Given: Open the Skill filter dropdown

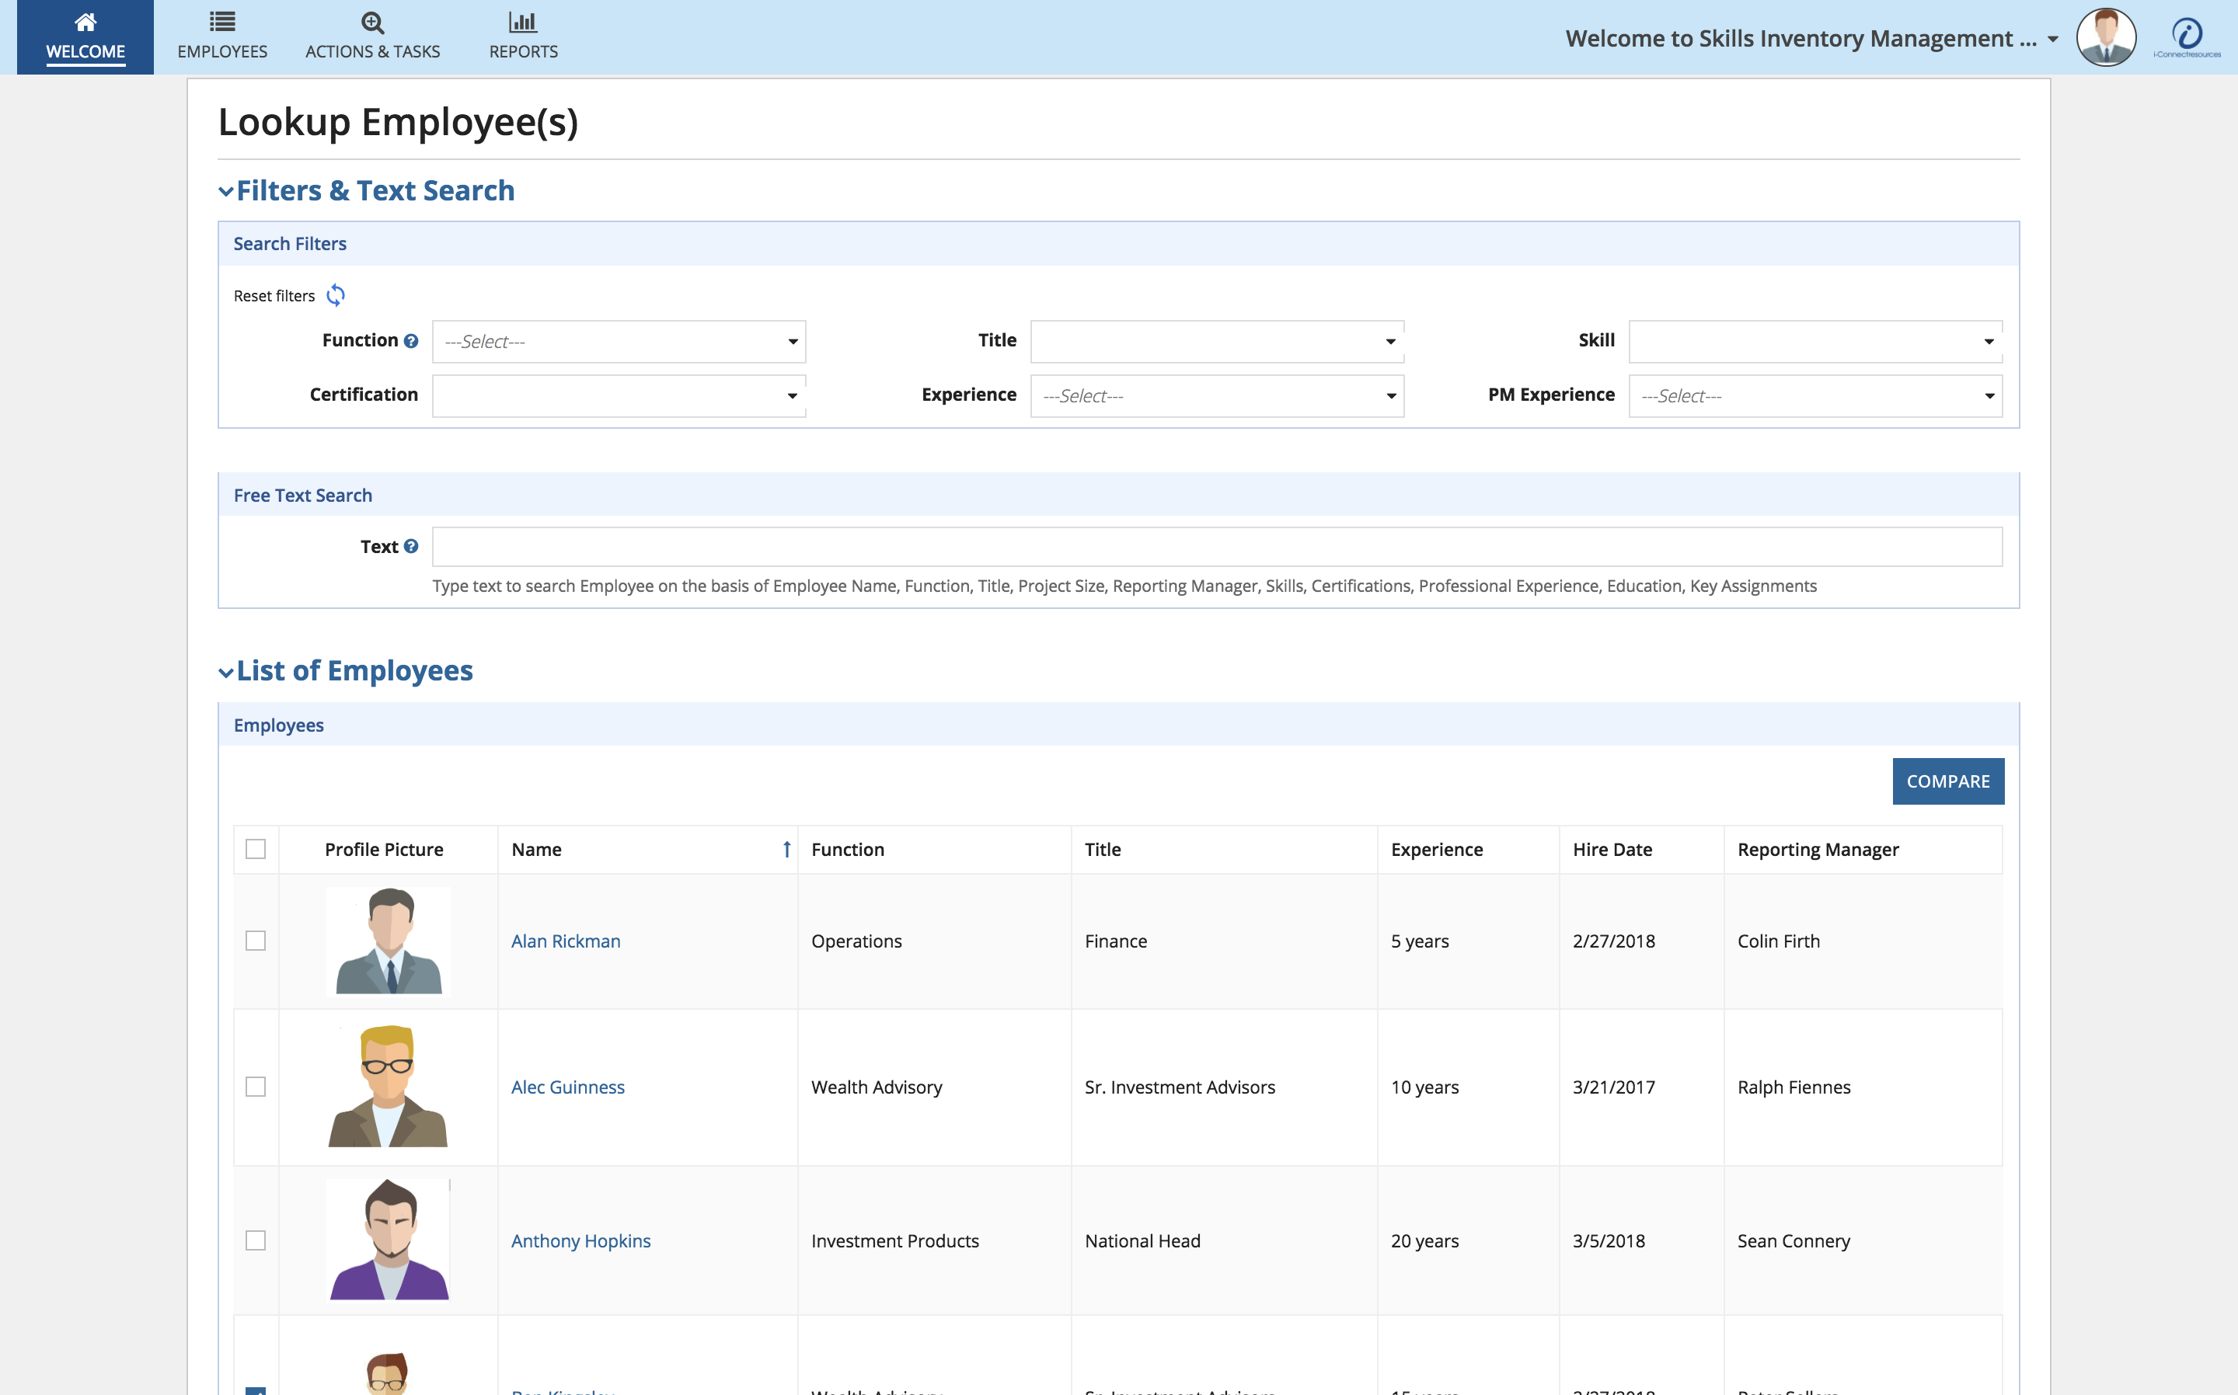Looking at the screenshot, I should point(1815,341).
